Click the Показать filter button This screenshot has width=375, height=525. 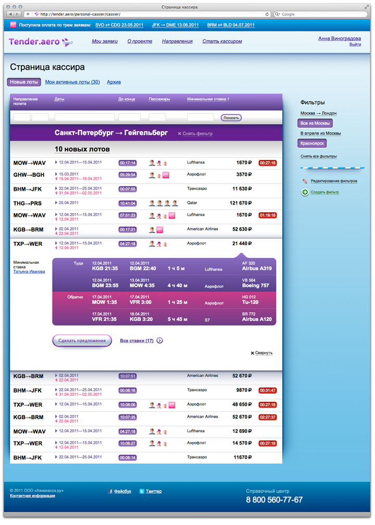coord(231,118)
